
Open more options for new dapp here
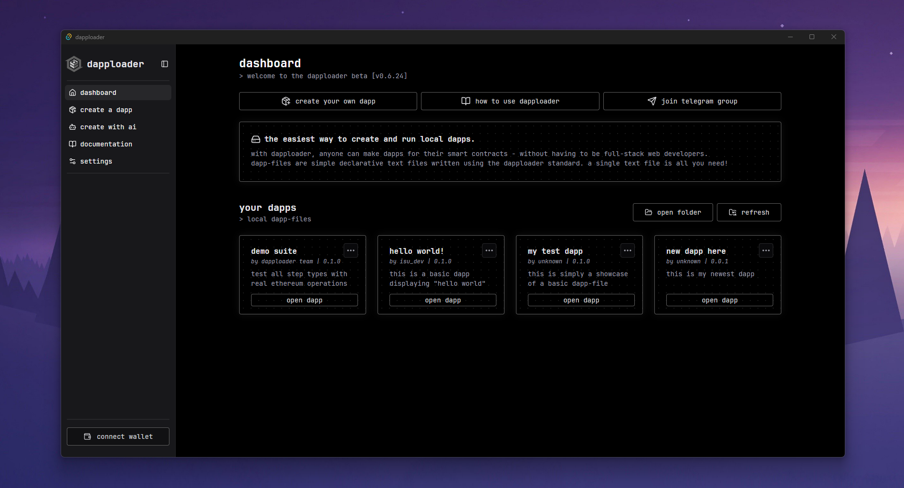pos(766,250)
